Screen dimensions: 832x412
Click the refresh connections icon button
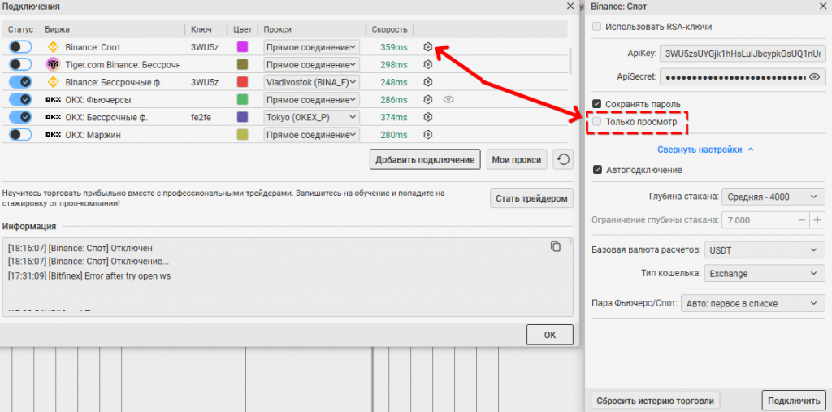(x=563, y=159)
